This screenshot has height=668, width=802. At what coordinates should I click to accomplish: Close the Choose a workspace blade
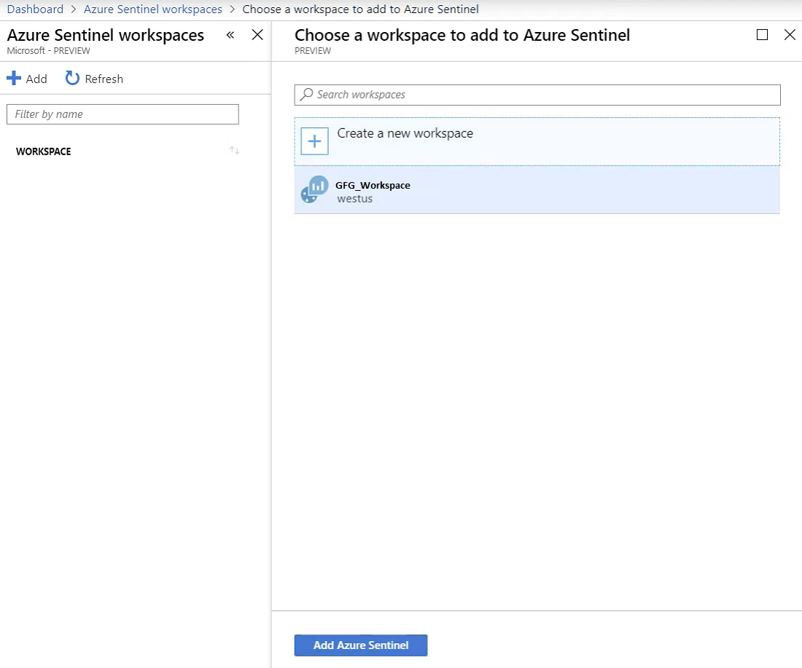pos(790,35)
